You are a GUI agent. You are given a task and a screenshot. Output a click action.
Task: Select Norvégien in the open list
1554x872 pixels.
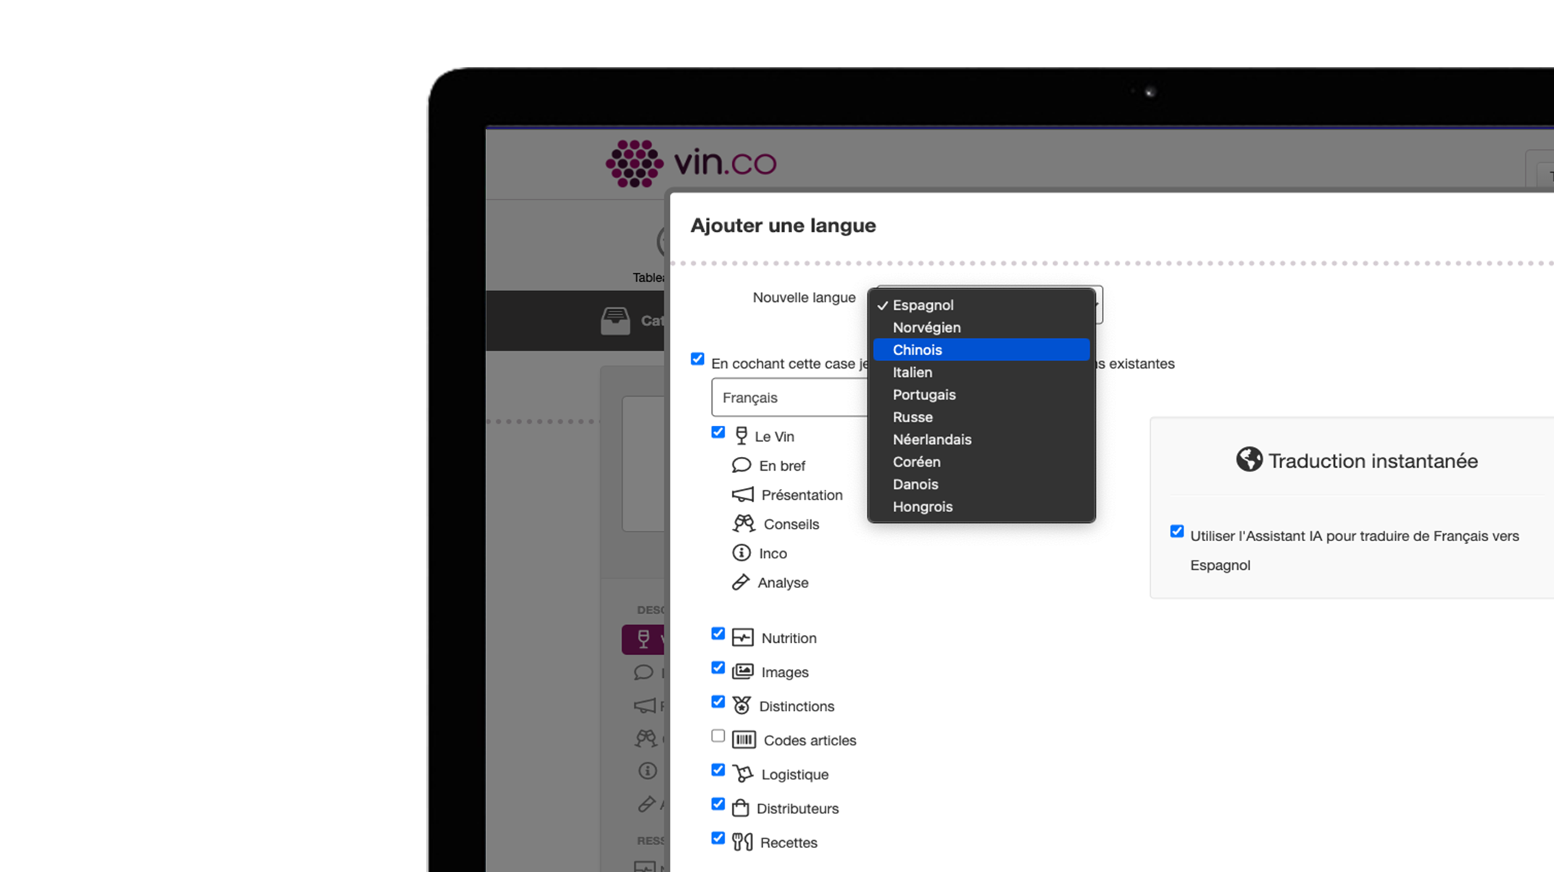[926, 327]
